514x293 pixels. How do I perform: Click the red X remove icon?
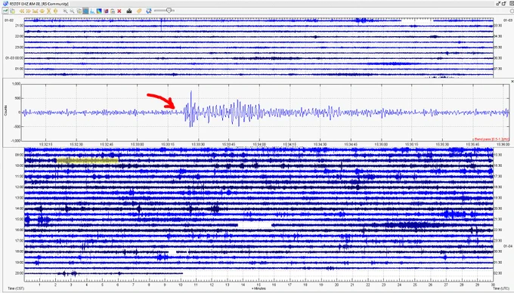tap(119, 11)
